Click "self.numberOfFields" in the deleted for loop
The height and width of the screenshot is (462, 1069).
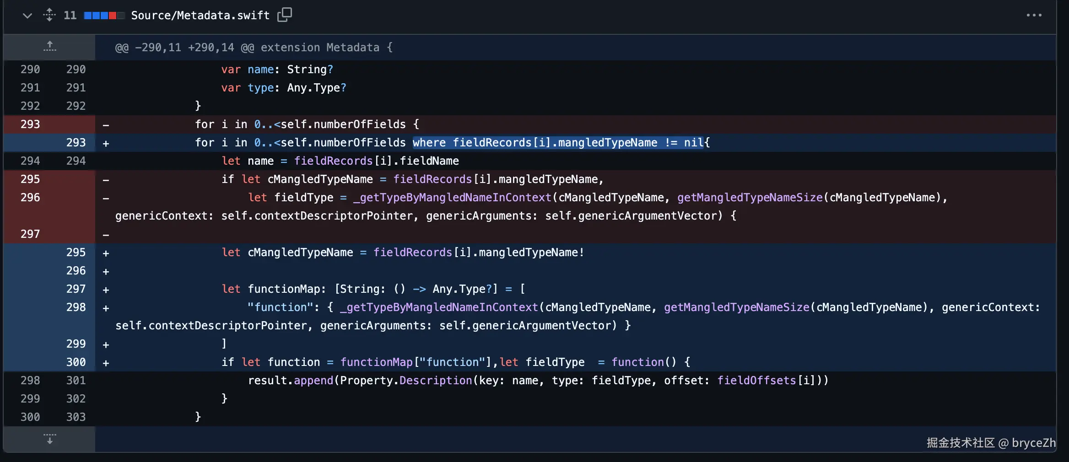(343, 124)
